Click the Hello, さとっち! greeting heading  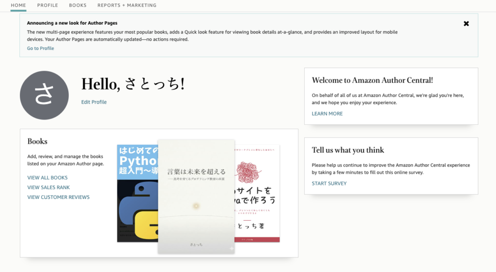pos(133,84)
